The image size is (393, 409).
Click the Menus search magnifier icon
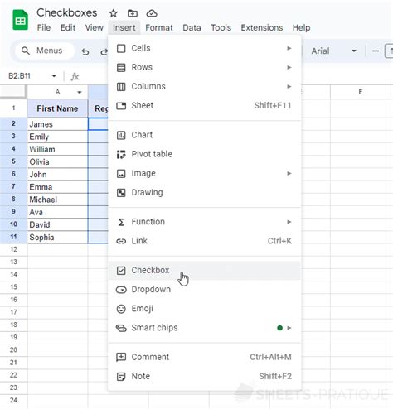26,51
